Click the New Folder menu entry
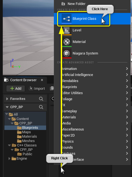The height and width of the screenshot is (177, 132). point(92,4)
